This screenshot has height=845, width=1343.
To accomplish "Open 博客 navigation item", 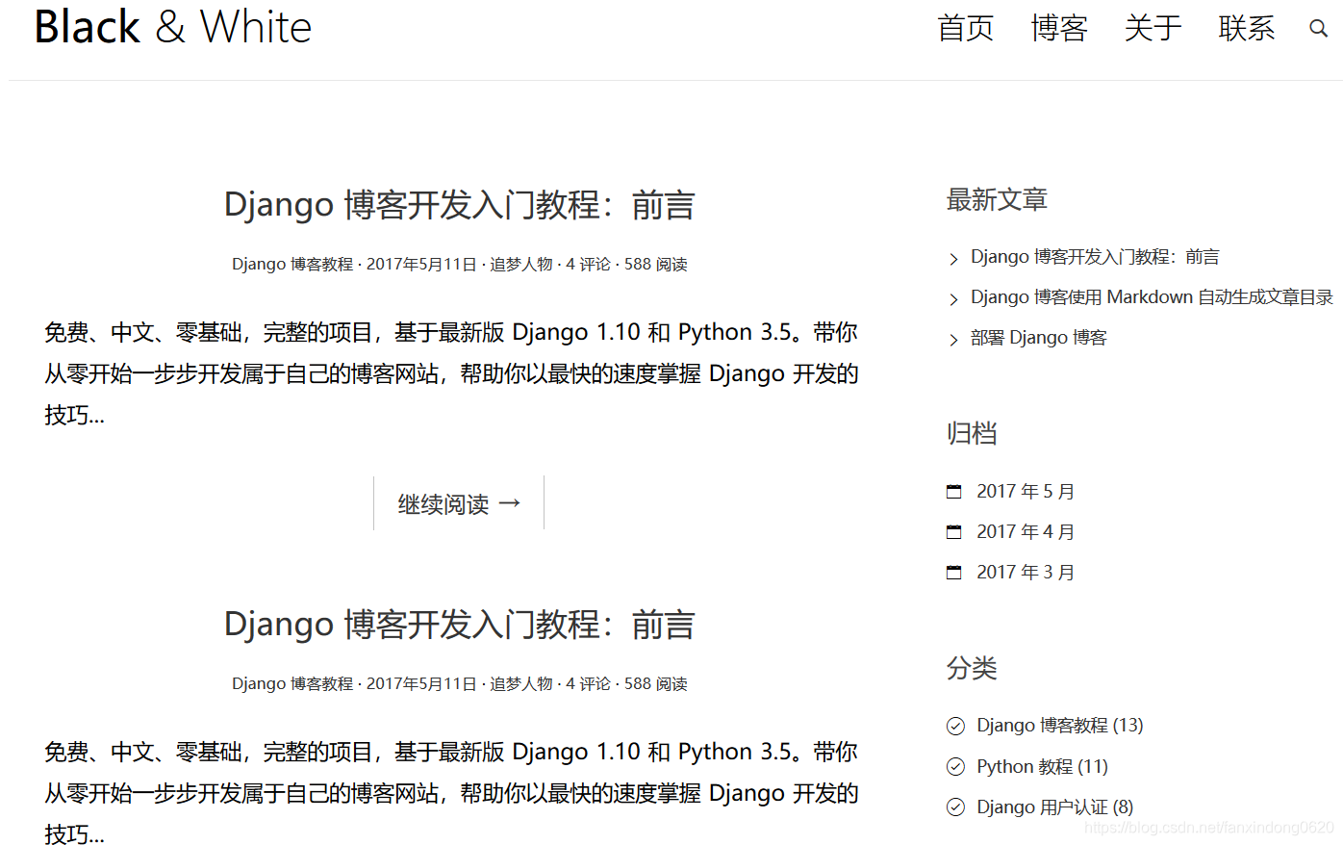I will tap(1059, 28).
